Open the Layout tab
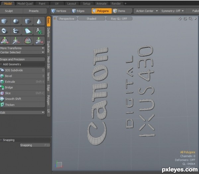The width and height of the screenshot is (199, 174). coord(72,4)
